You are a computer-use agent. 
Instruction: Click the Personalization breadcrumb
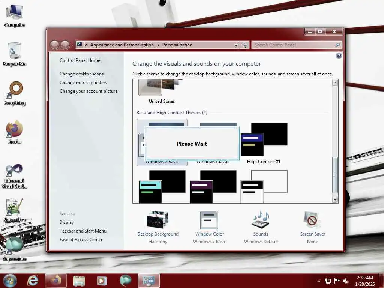click(x=177, y=45)
